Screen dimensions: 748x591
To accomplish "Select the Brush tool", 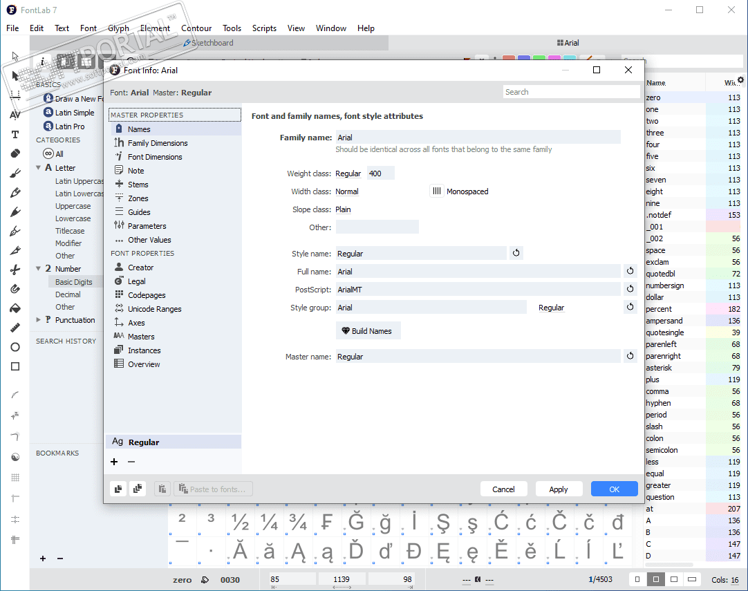I will [15, 173].
